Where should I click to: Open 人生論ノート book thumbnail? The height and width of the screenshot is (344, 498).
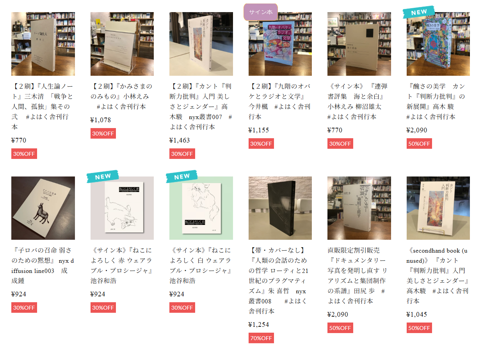click(x=43, y=44)
